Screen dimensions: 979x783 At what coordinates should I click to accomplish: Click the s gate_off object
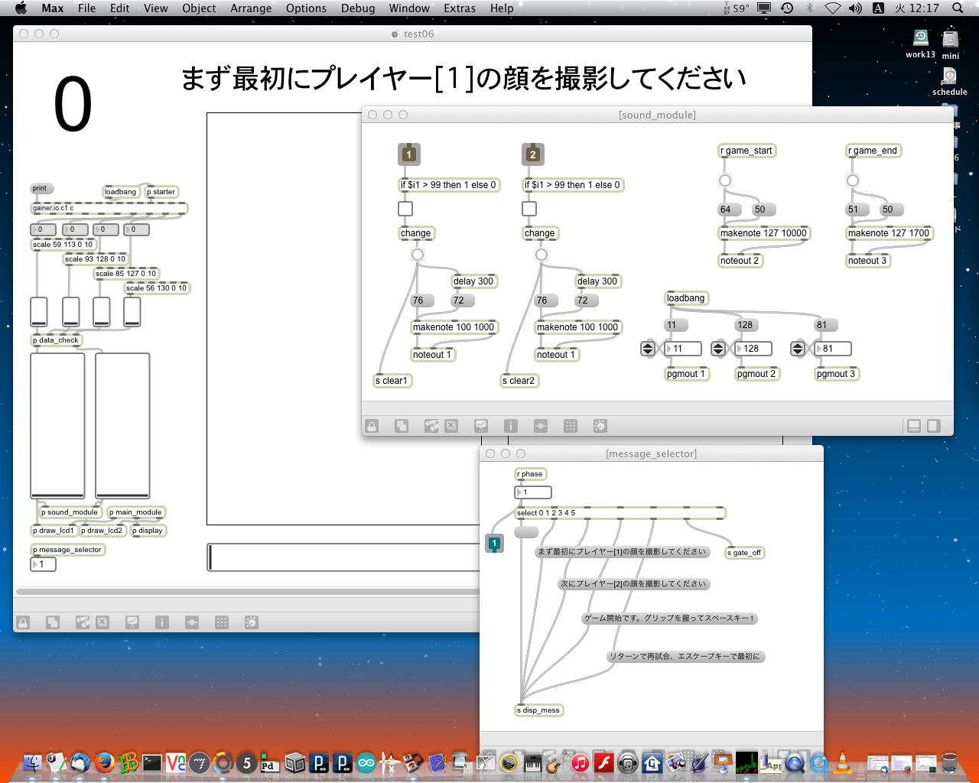tap(744, 553)
